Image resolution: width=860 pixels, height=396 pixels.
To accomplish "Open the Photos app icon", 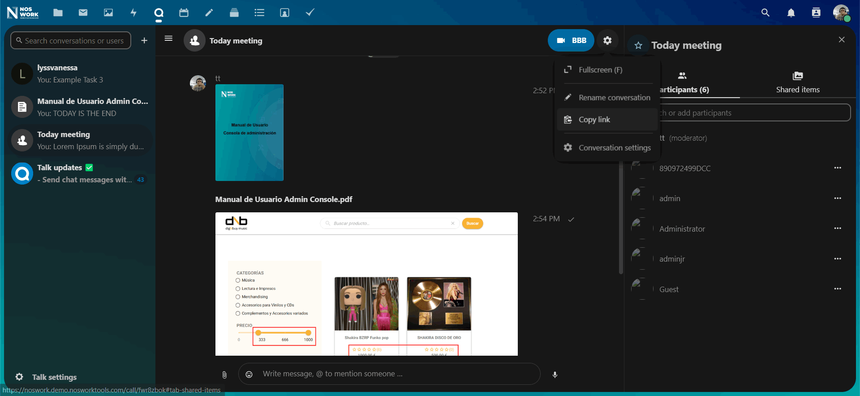I will point(108,13).
